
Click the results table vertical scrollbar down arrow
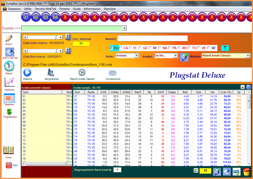(249, 164)
